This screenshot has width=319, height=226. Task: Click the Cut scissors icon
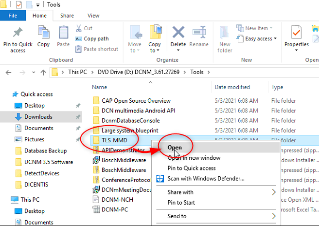[x=79, y=28]
